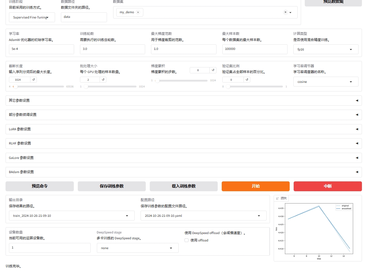Click the reset icon next to 验证集比例
The height and width of the screenshot is (271, 377).
point(247,80)
